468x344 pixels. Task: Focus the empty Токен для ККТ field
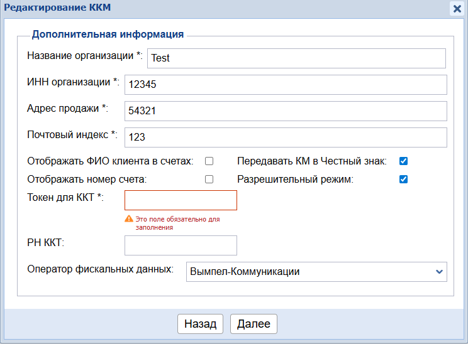coord(181,200)
